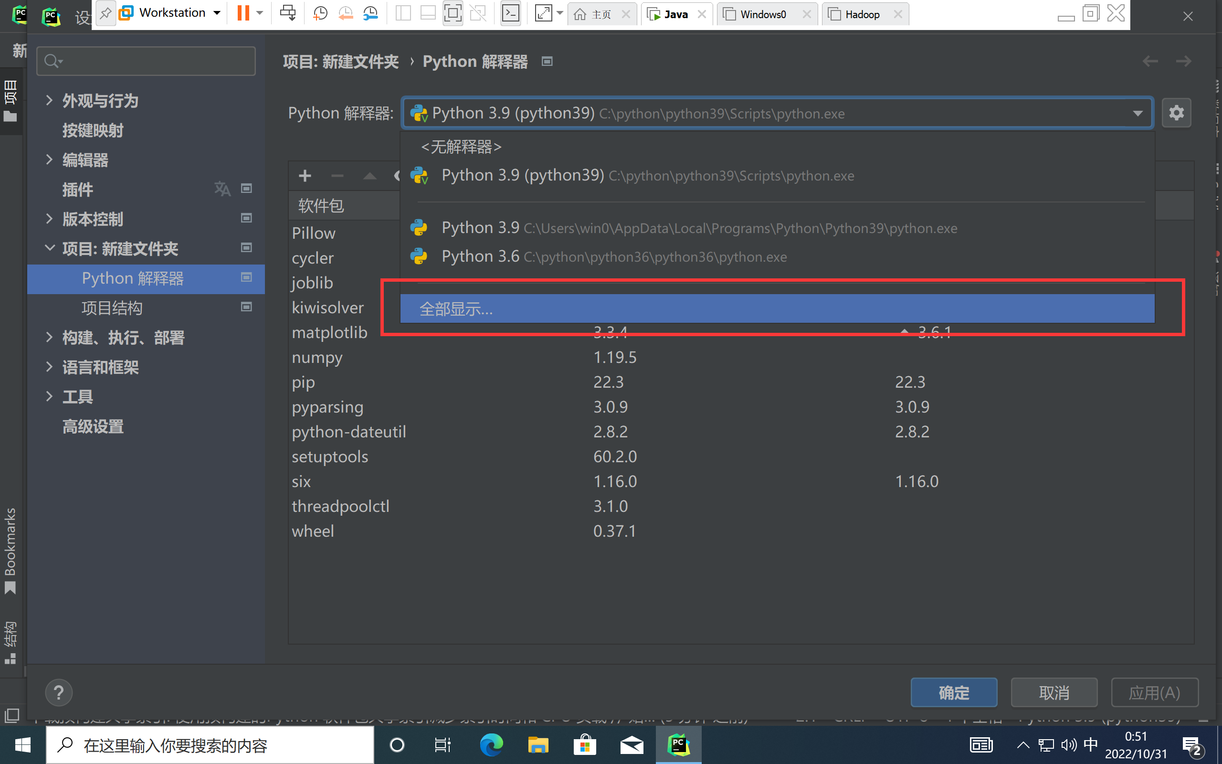Collapse the 项目: 新建文件夹 section

[49, 248]
